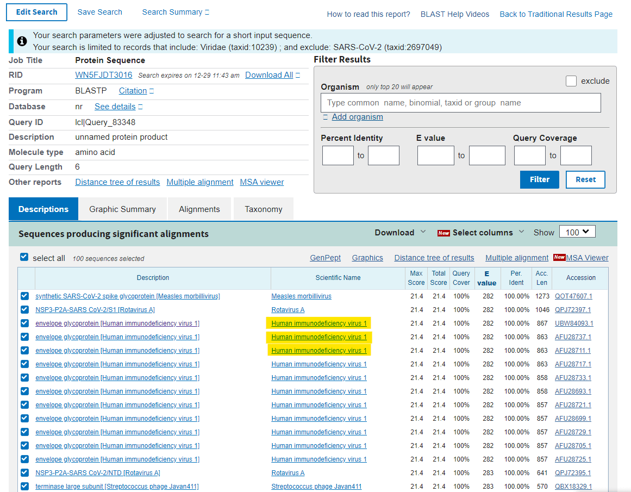The width and height of the screenshot is (631, 492).
Task: Click the Percent Identity maximum field
Action: tap(384, 155)
